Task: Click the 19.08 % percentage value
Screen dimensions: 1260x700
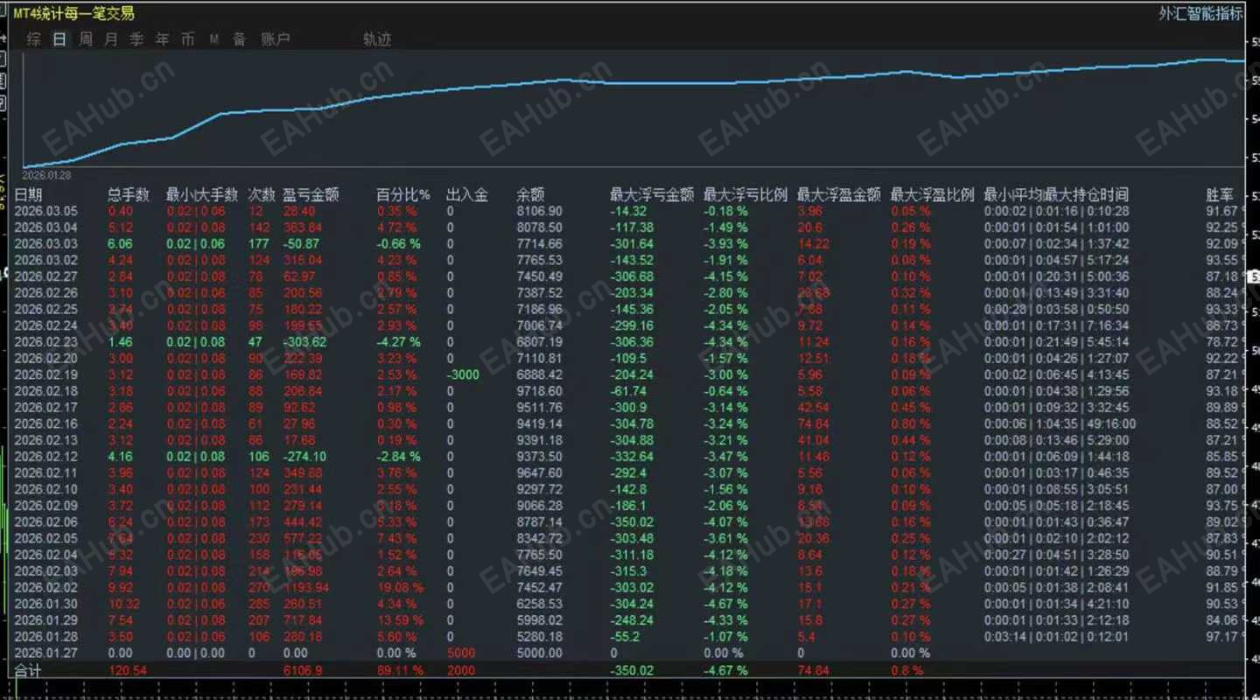Action: tap(401, 587)
